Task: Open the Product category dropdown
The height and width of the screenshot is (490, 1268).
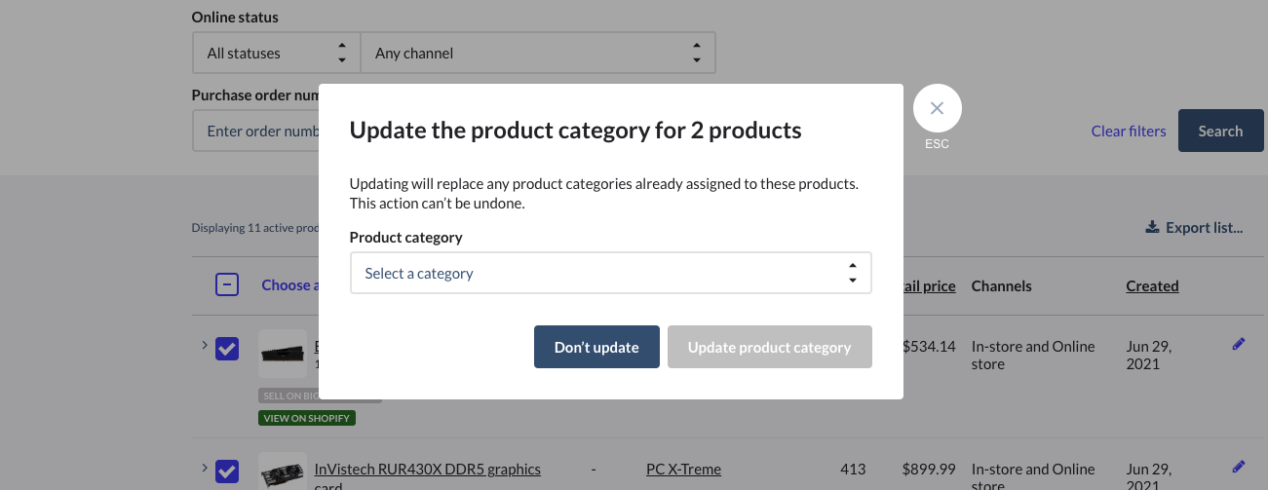Action: click(610, 274)
